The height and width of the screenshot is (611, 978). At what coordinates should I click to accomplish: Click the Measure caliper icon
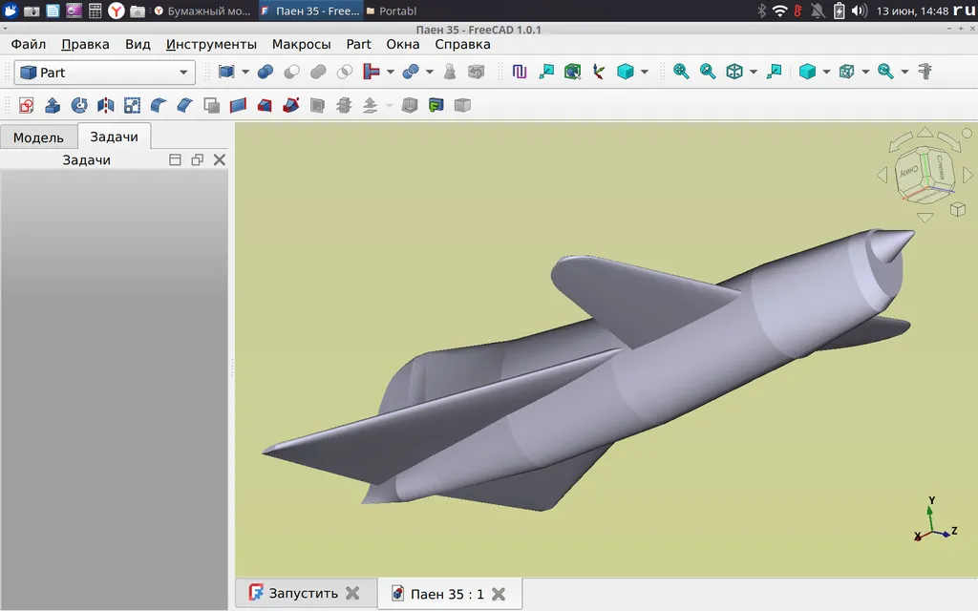coord(925,72)
